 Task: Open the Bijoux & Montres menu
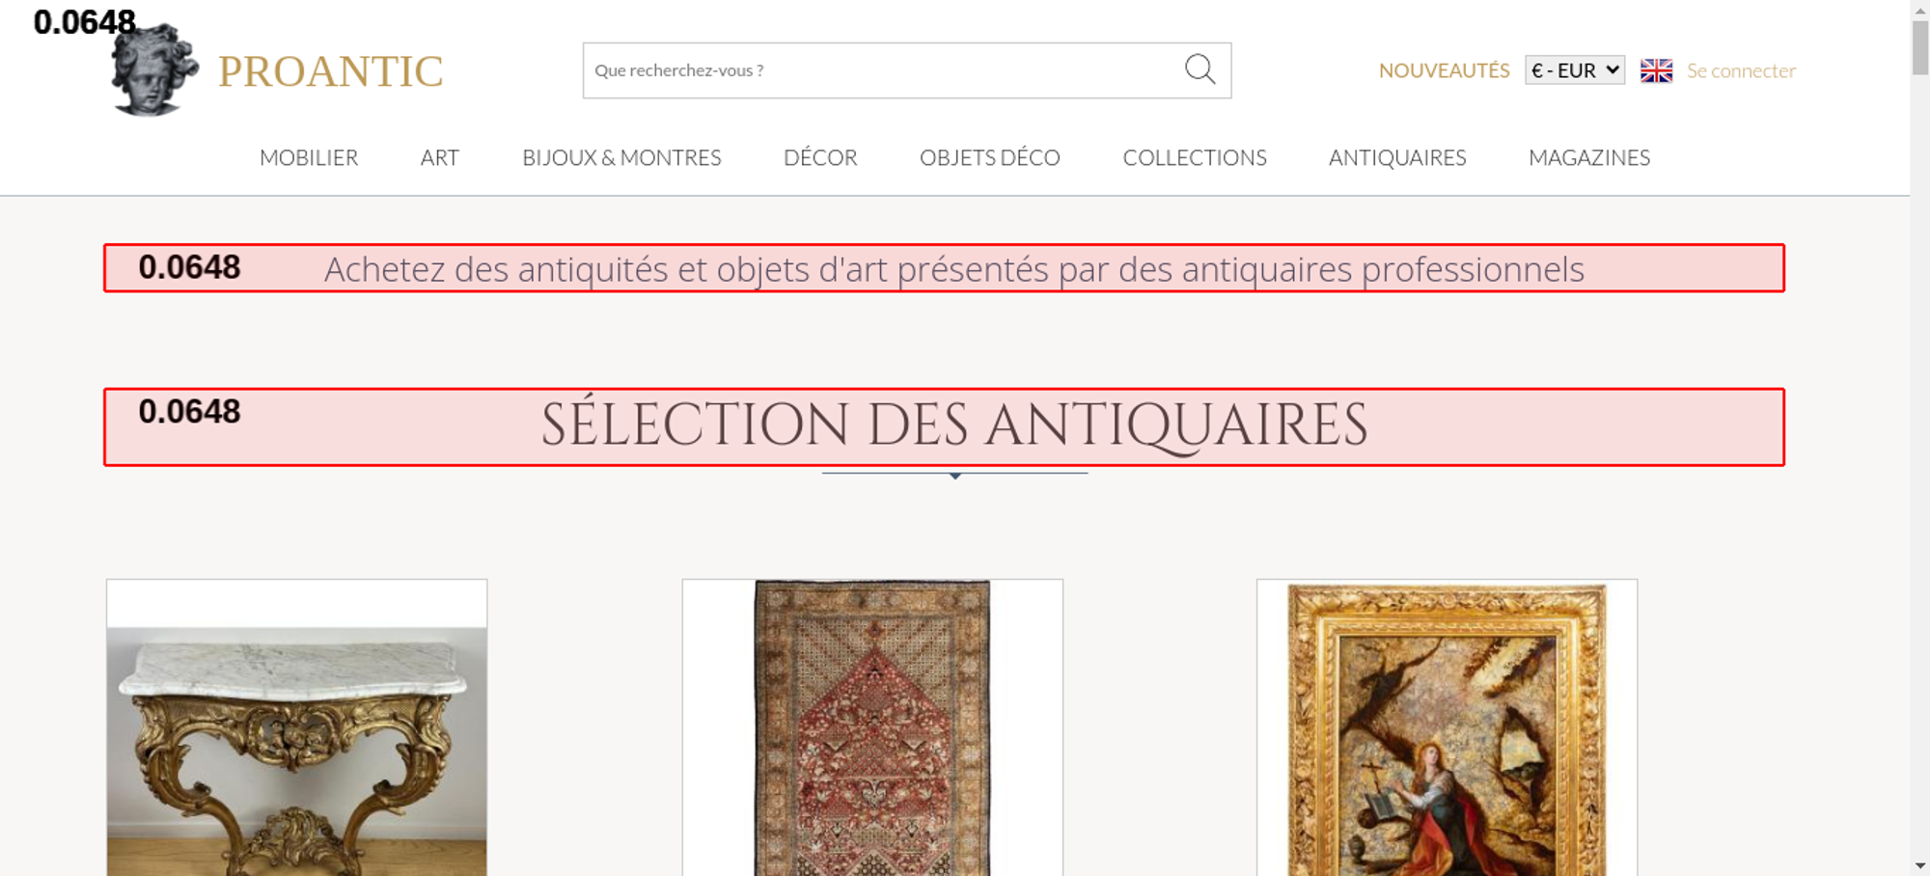621,157
